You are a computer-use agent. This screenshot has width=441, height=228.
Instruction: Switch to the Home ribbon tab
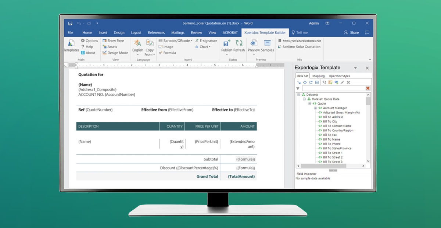(87, 33)
